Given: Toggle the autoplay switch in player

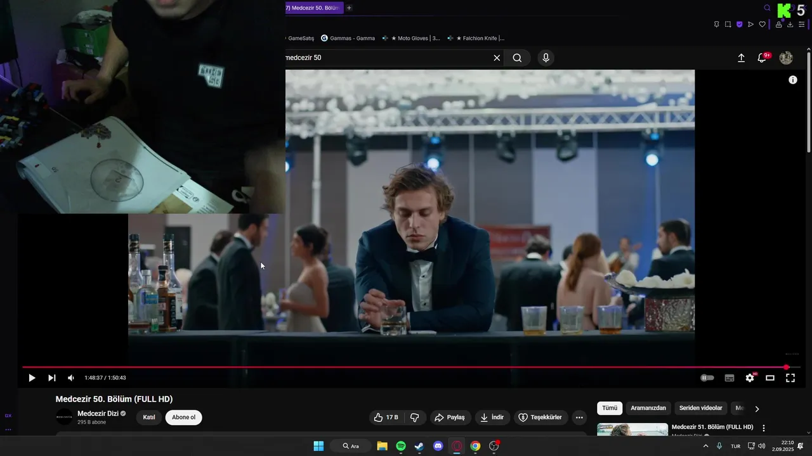Looking at the screenshot, I should [x=707, y=378].
